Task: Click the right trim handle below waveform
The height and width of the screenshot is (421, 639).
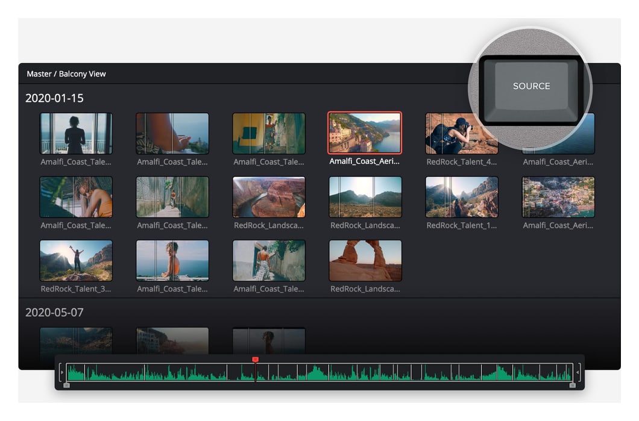Action: (572, 385)
